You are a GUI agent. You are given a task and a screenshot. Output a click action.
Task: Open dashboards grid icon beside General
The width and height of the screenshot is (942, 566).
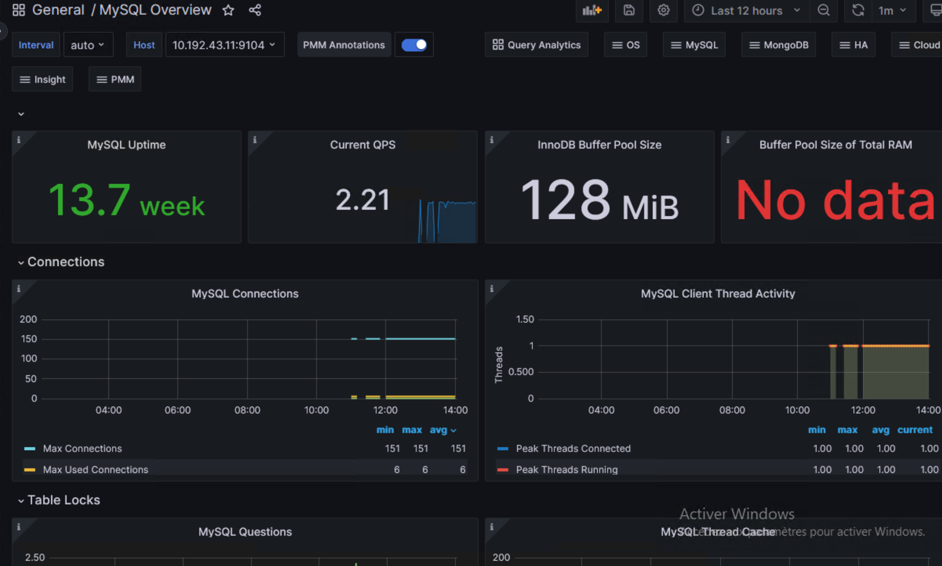pyautogui.click(x=18, y=10)
